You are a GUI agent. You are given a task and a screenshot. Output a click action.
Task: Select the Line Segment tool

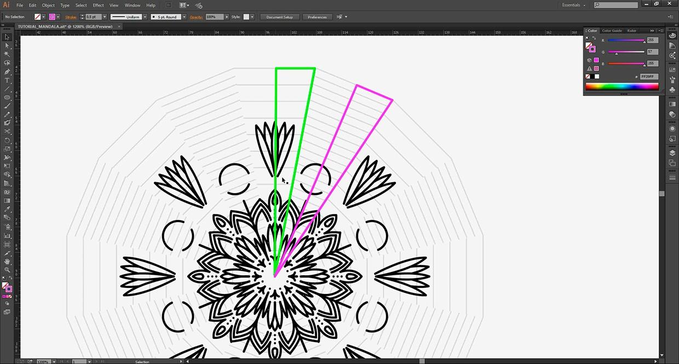click(x=7, y=89)
